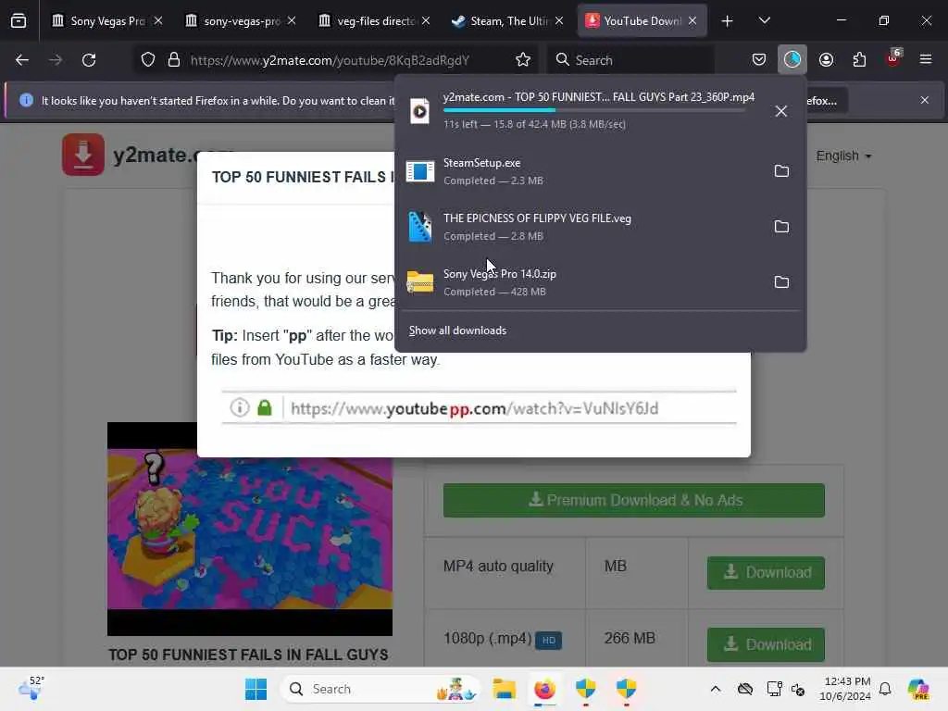Image resolution: width=948 pixels, height=711 pixels.
Task: Show folder for FLIPPY VEG FILE.veg
Action: tap(781, 227)
